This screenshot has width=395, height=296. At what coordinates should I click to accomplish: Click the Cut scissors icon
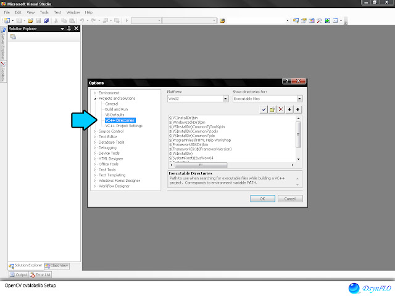[x=56, y=20]
